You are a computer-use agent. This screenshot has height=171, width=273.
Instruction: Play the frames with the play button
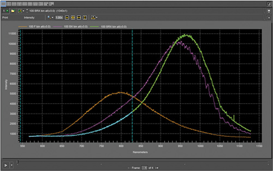[6, 165]
